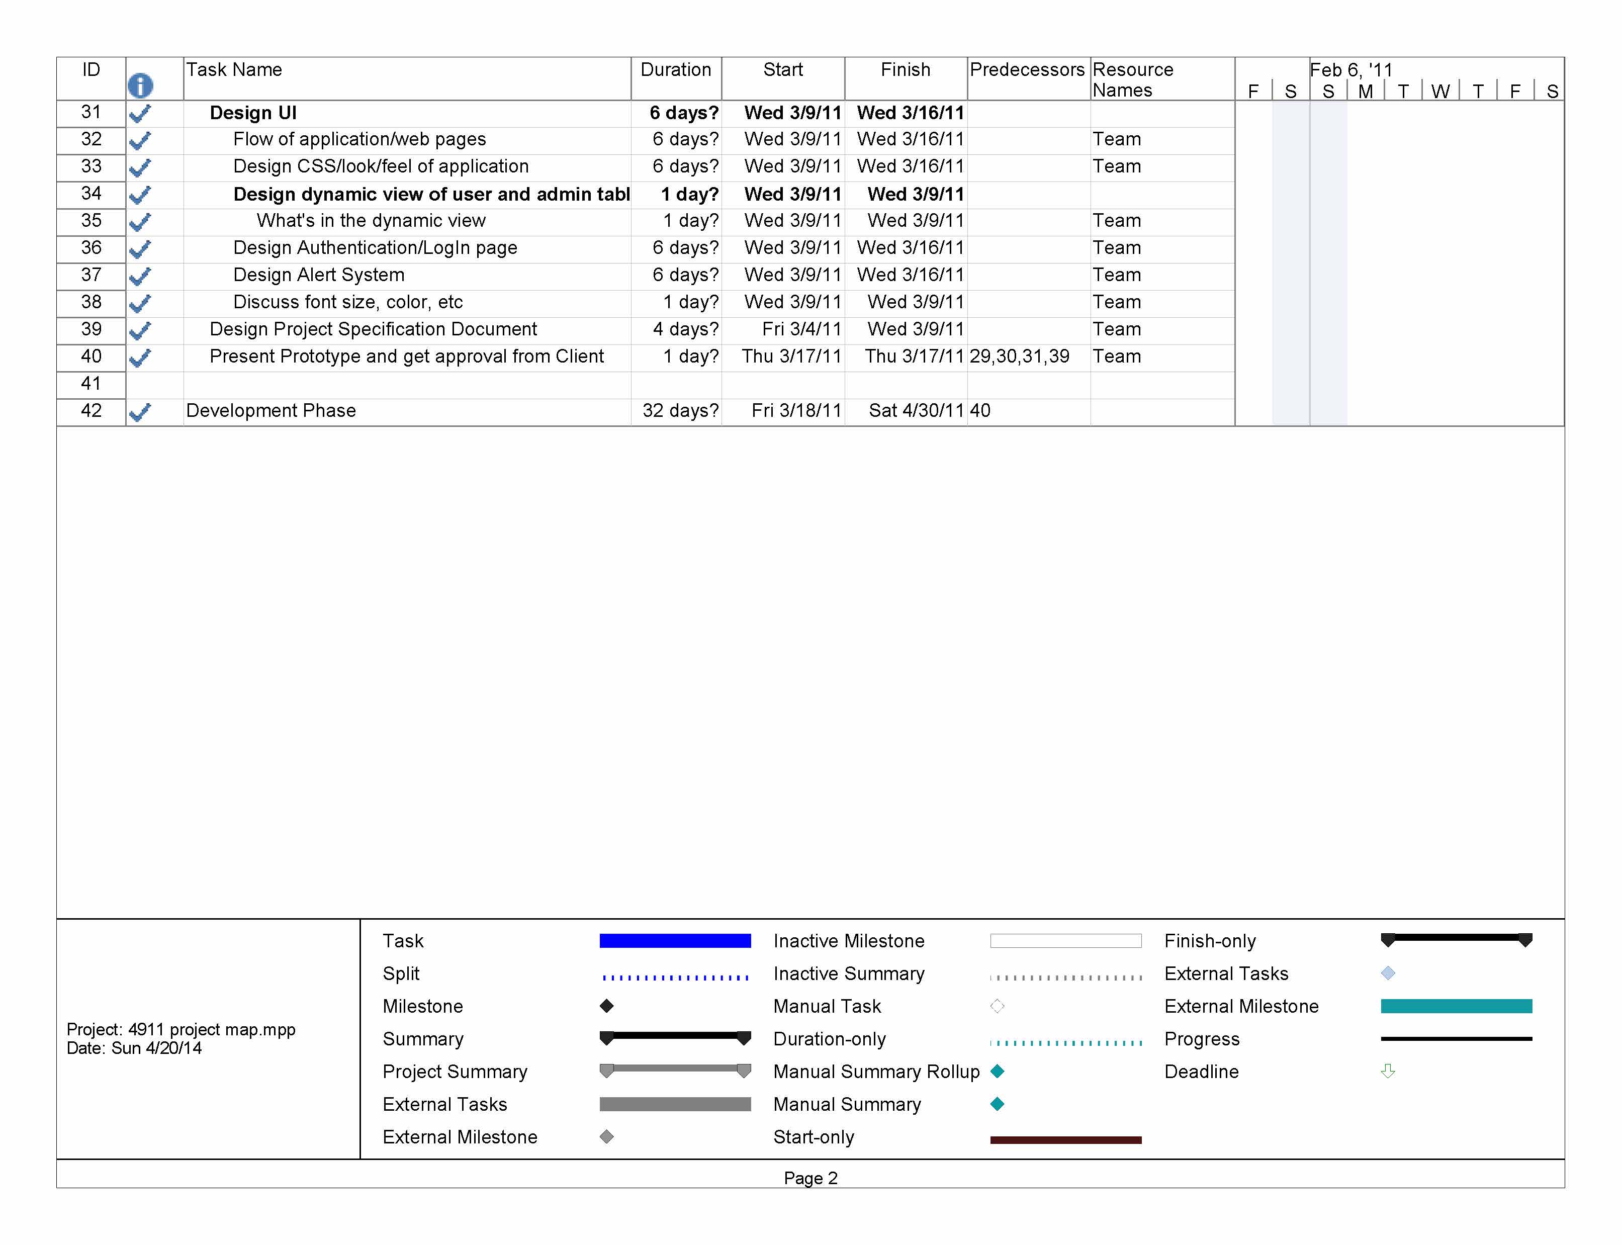
Task: Click the blue info indicator column header
Action: pyautogui.click(x=140, y=86)
